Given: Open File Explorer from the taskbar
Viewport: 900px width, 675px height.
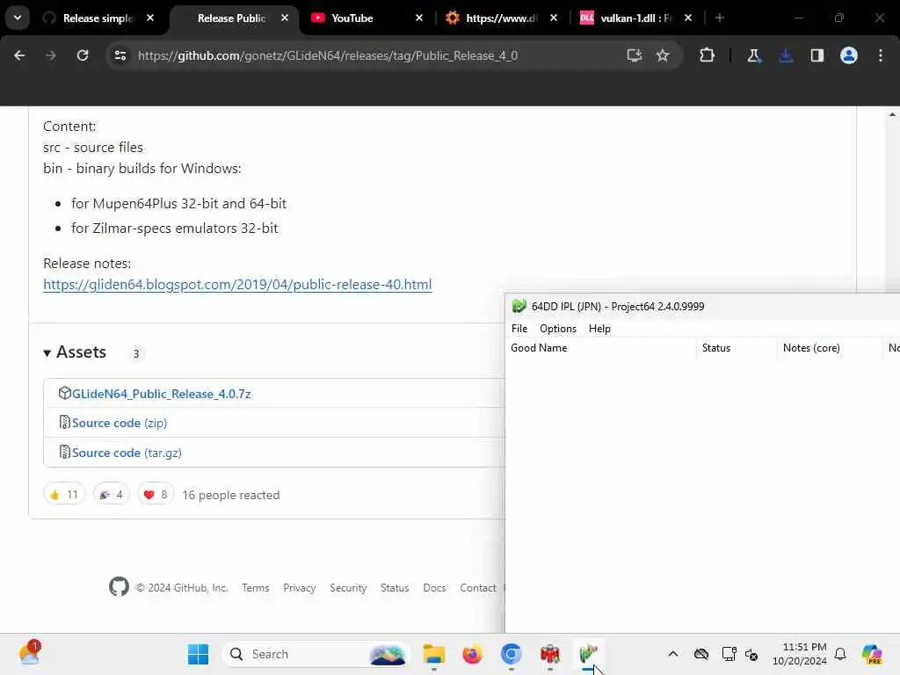Looking at the screenshot, I should tap(434, 654).
